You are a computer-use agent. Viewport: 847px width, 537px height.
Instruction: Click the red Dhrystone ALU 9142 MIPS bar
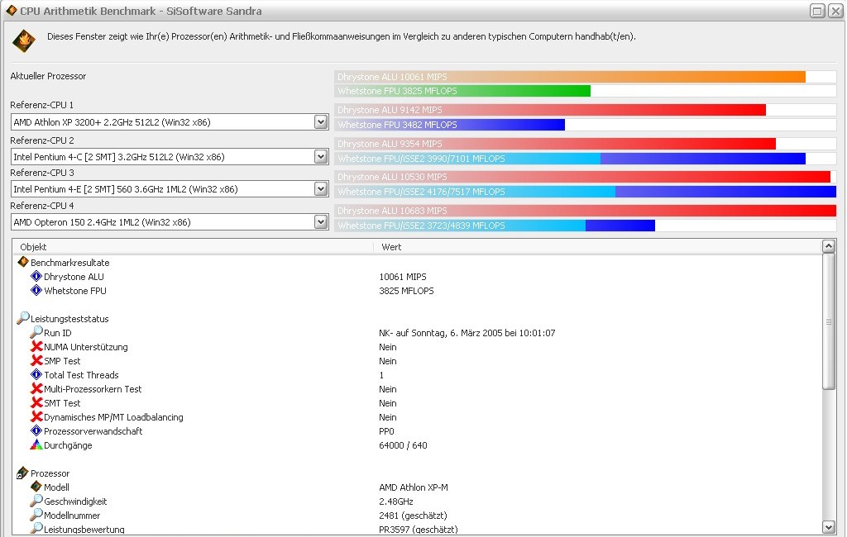click(x=550, y=110)
